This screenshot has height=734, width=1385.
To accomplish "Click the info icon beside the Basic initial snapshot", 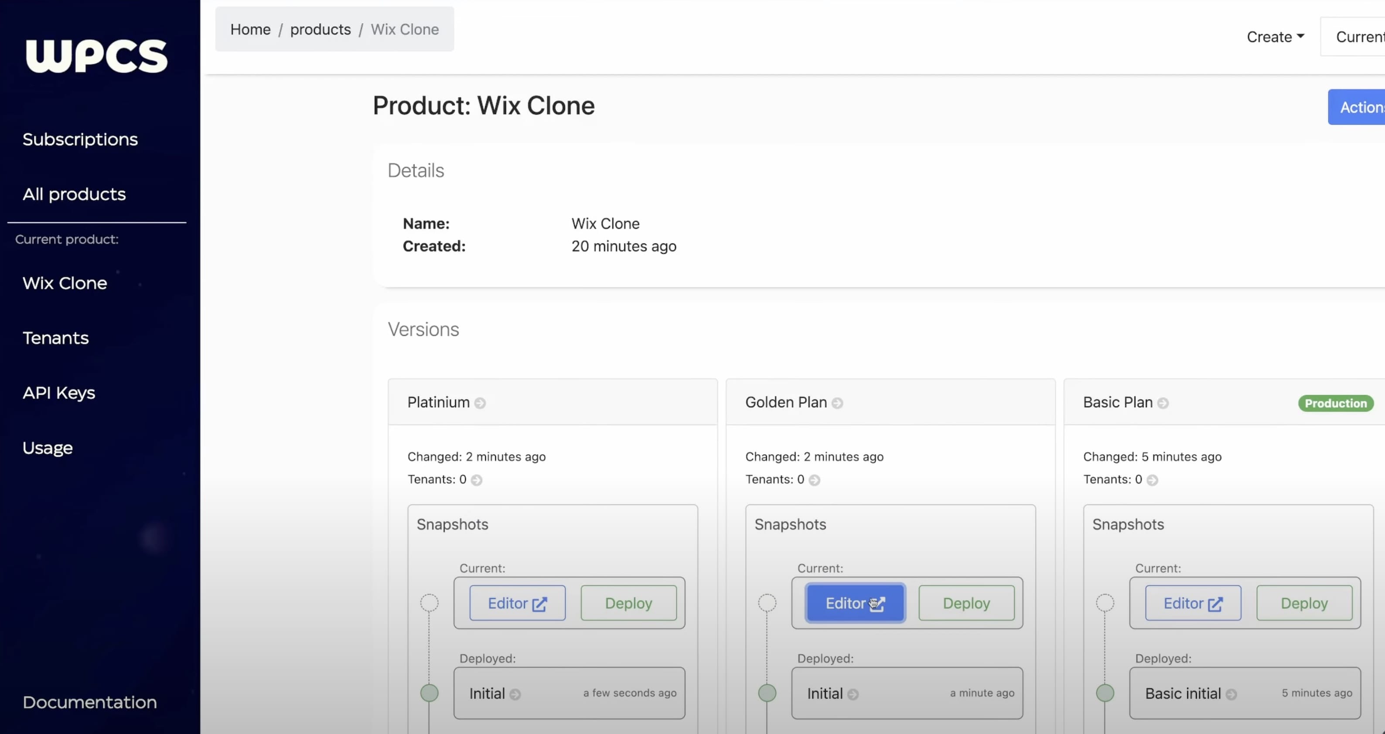I will (x=1231, y=694).
